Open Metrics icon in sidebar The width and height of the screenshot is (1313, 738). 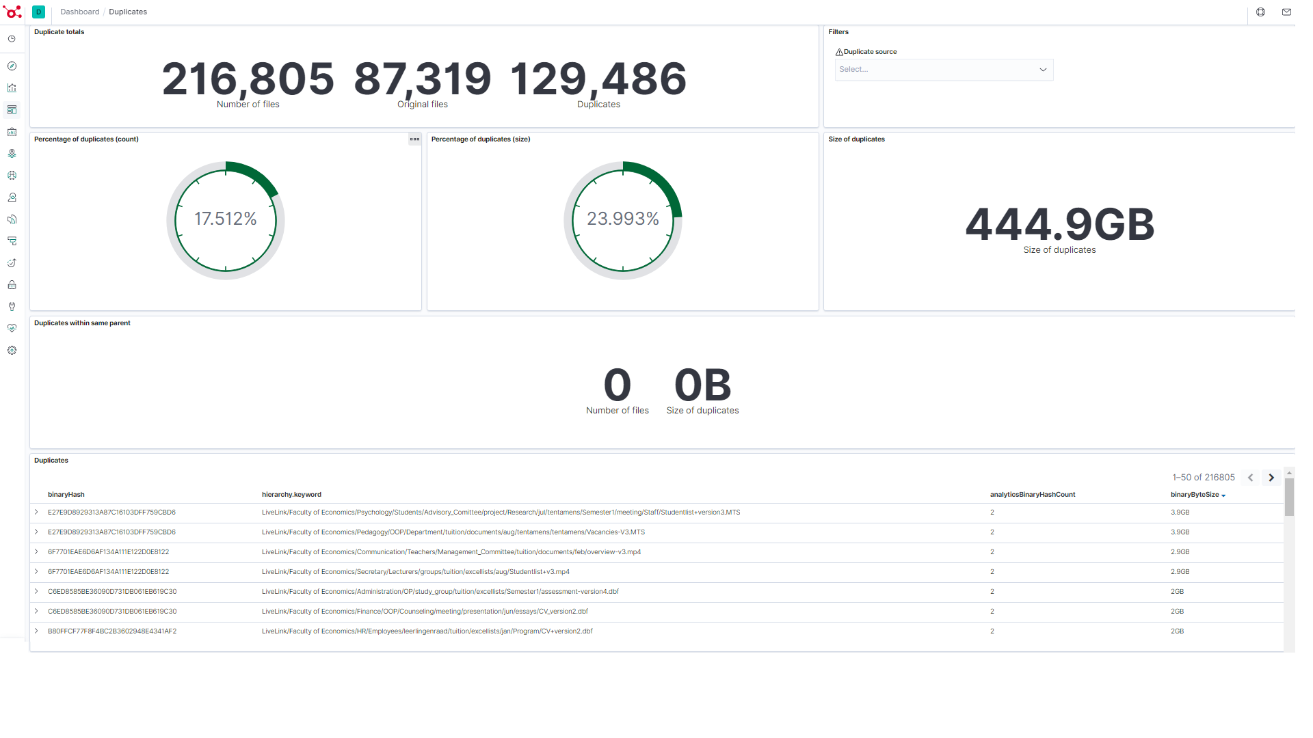point(12,197)
